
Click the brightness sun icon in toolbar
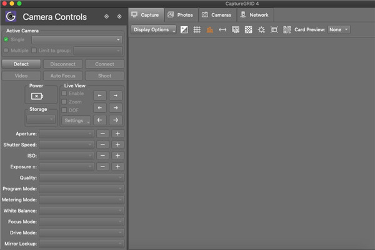tap(261, 29)
